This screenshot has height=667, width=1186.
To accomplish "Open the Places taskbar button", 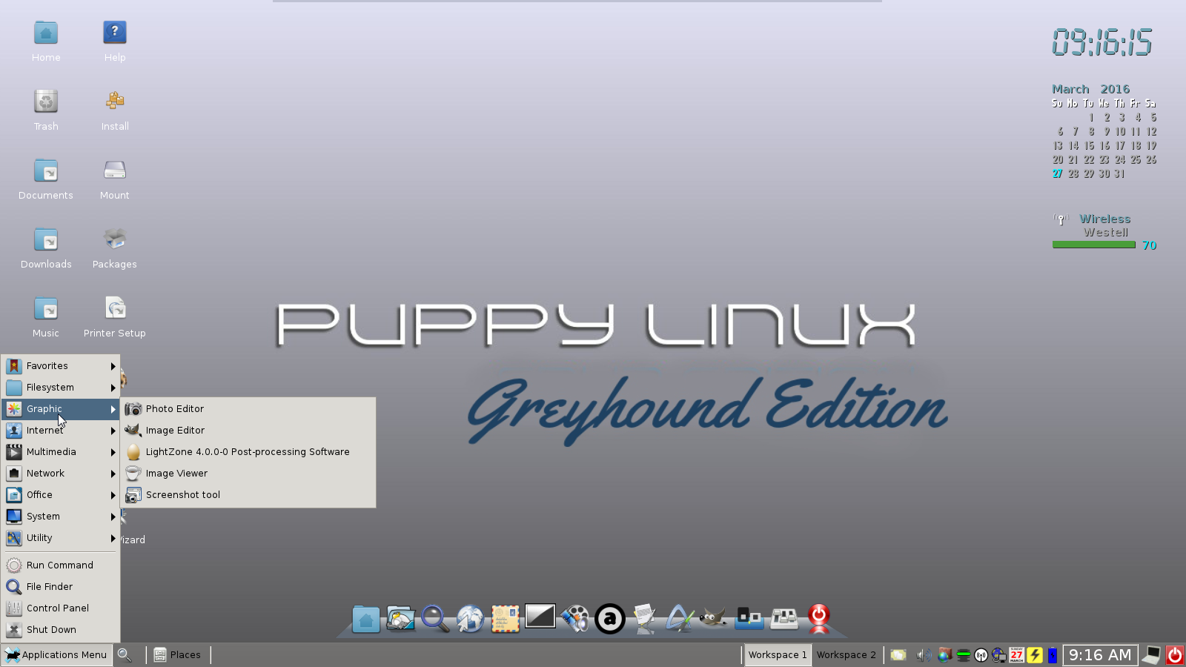I will tap(178, 655).
